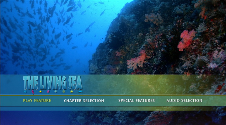Click the green turtle shell icon
Viewport: 226px width, 125px height.
click(64, 92)
